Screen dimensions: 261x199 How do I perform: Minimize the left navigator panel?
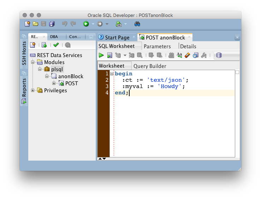tap(91, 37)
